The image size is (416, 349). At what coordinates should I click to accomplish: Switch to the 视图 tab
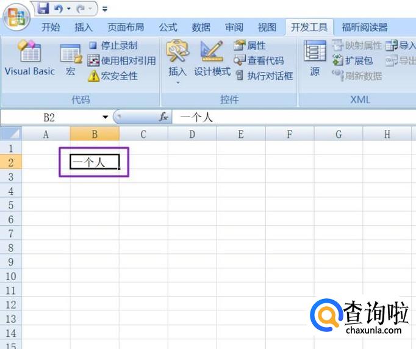point(267,27)
